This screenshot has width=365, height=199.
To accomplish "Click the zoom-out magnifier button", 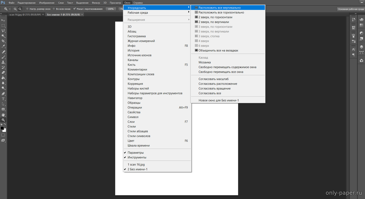I will click(x=20, y=9).
